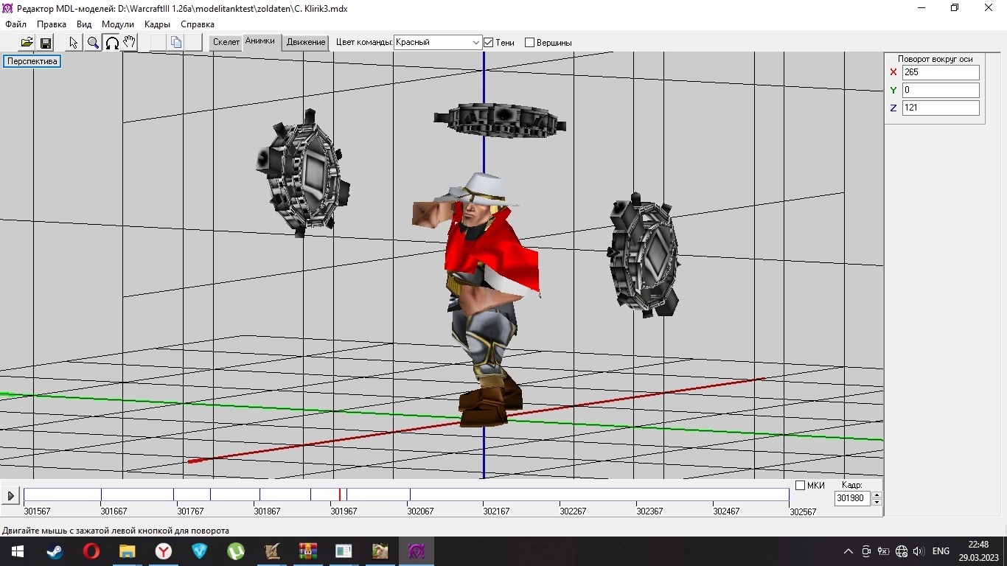Increase frame number with the up arrow
Image resolution: width=1007 pixels, height=566 pixels.
click(877, 495)
